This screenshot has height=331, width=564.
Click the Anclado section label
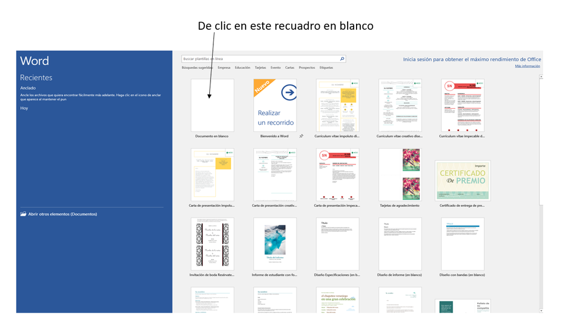[x=28, y=88]
